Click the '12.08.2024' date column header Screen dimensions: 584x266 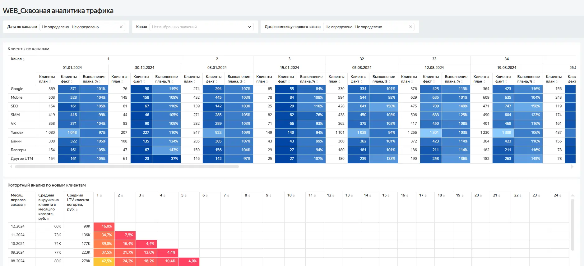coord(434,68)
